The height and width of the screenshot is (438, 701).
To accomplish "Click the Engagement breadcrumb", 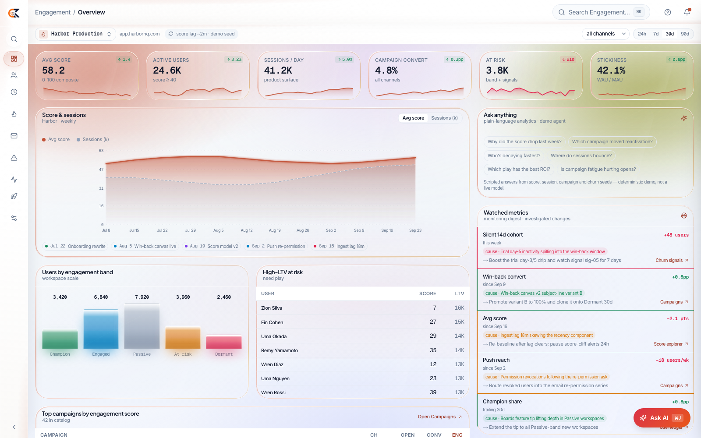I will click(53, 12).
